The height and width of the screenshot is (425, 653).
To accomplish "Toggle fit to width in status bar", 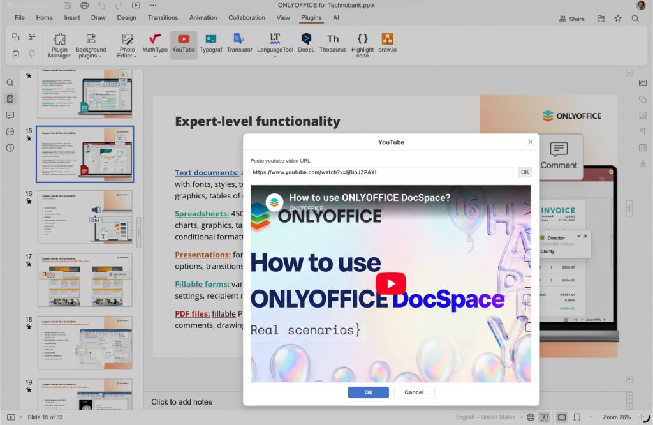I will point(576,417).
